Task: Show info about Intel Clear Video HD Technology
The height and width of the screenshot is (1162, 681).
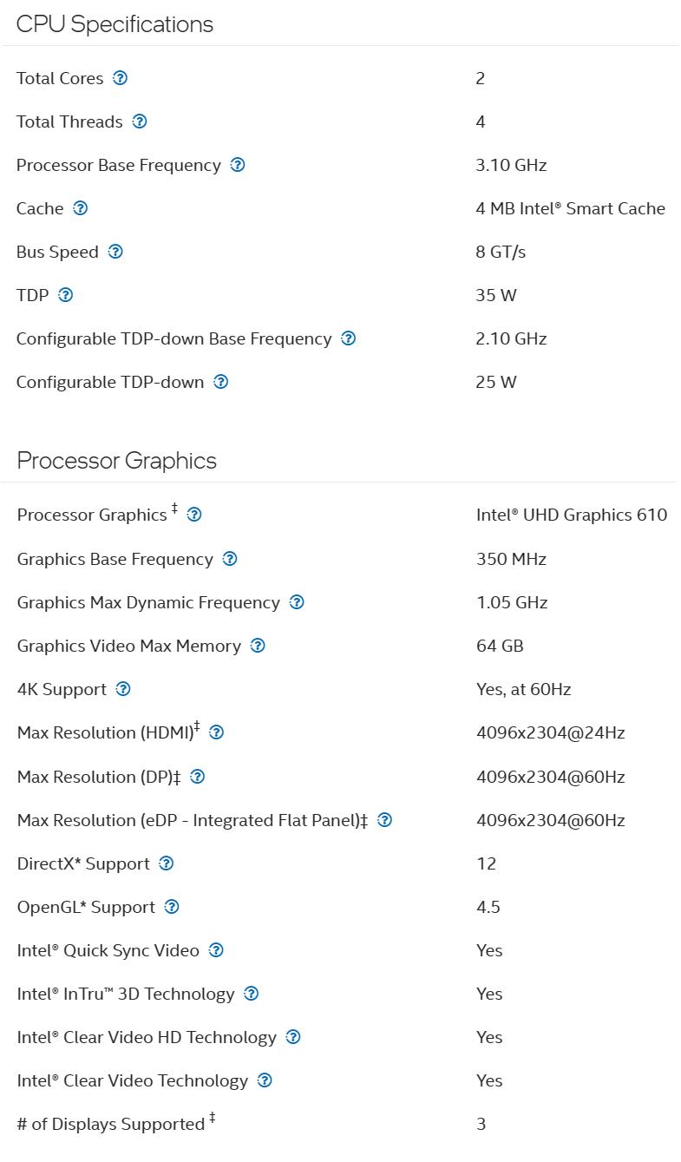Action: tap(293, 1037)
